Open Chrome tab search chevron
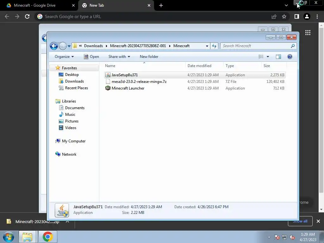This screenshot has width=324, height=243. click(286, 5)
